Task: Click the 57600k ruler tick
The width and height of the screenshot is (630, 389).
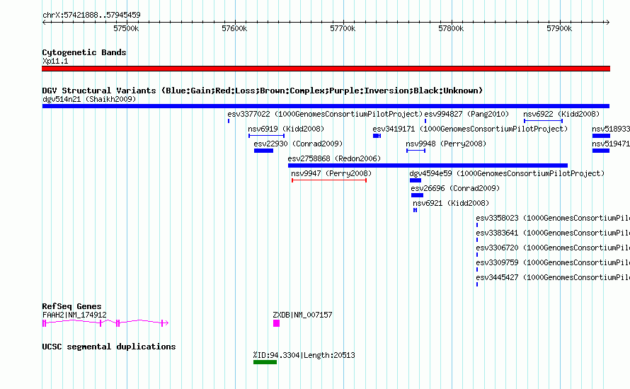Action: tap(234, 28)
